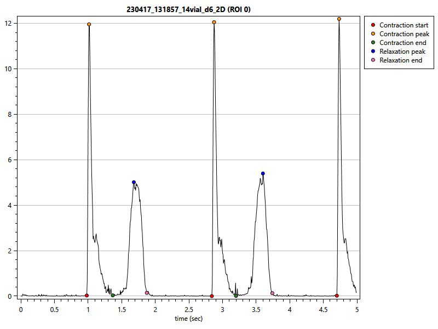Click the second contraction peak marker near 2.9 sec
Screen dimensions: 438x329
214,22
